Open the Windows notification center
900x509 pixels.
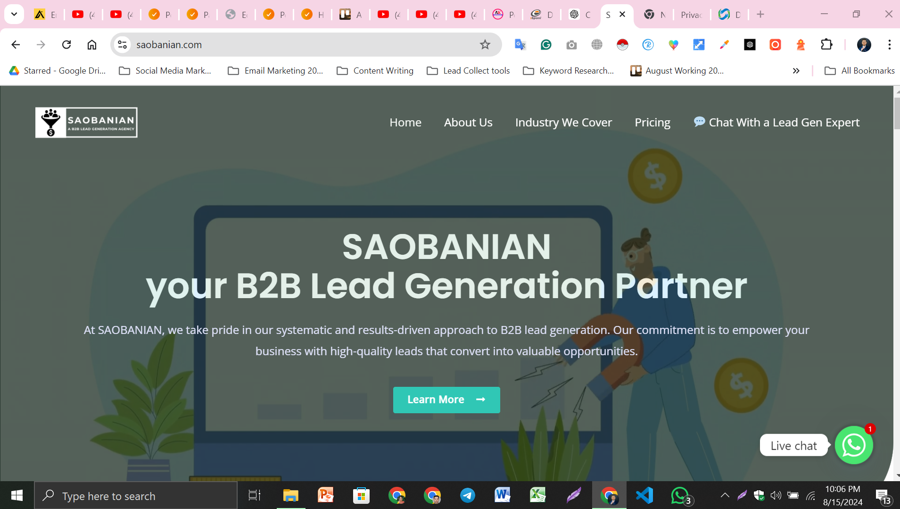click(x=883, y=496)
